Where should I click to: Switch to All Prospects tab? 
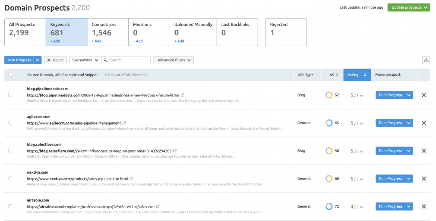(25, 32)
